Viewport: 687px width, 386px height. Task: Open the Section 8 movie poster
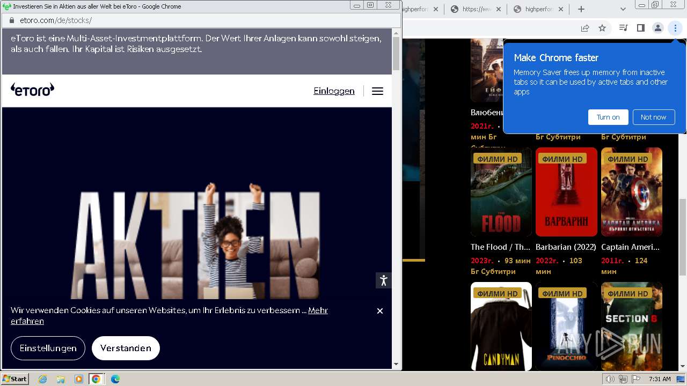[632, 326]
